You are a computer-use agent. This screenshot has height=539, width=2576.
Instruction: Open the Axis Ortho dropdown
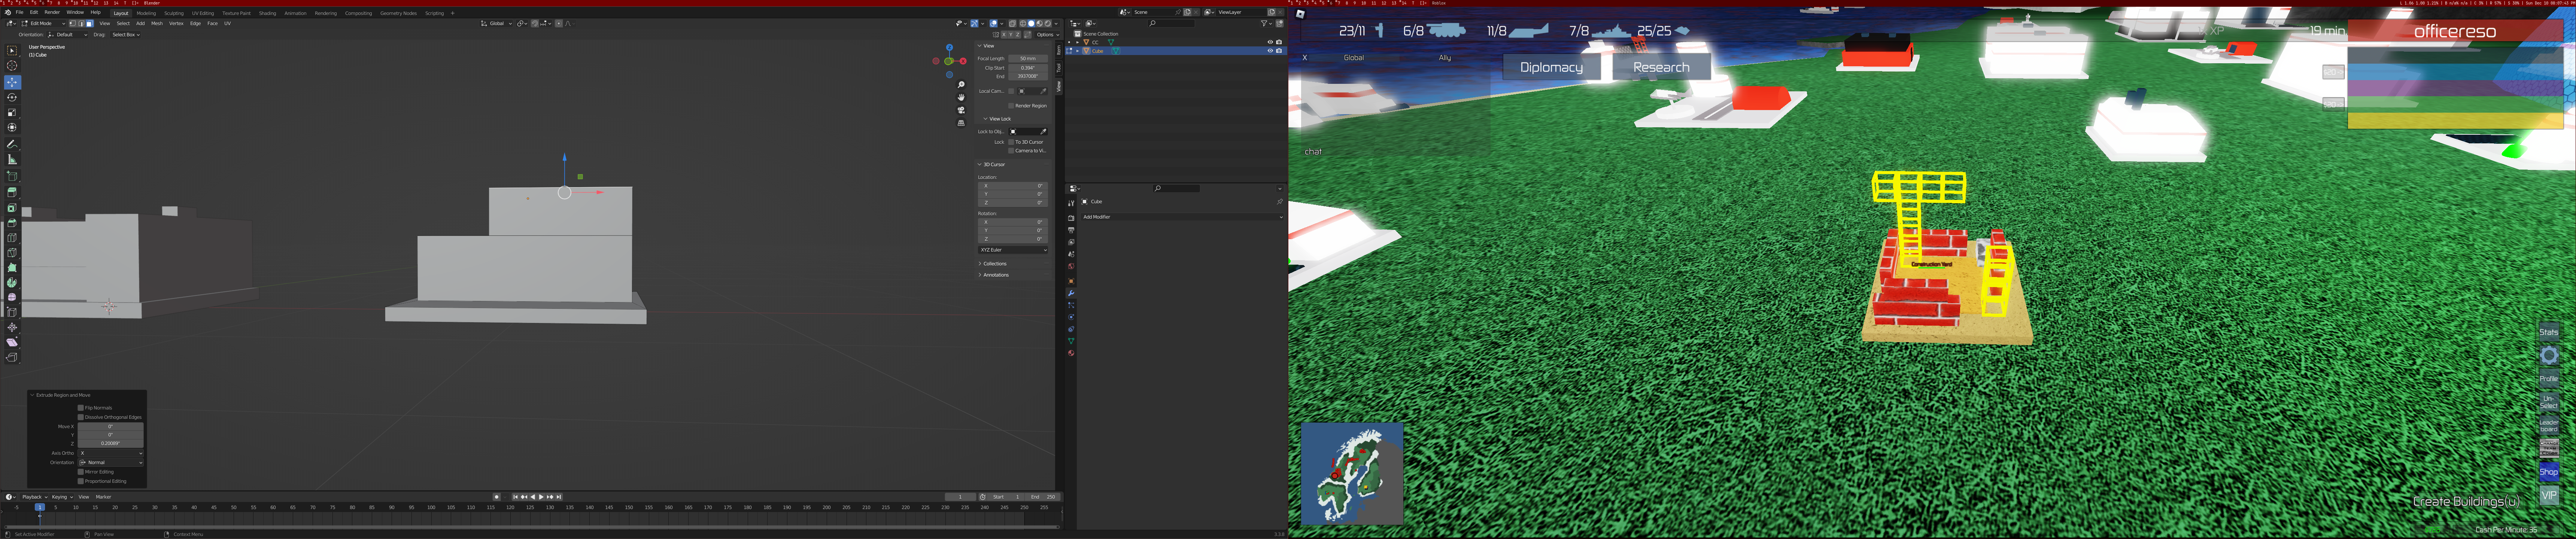tap(111, 453)
